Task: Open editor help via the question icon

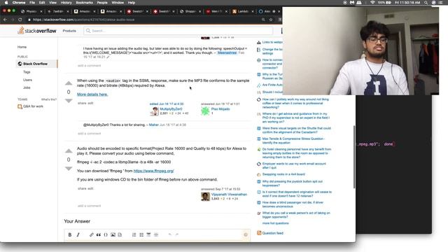Action: [246, 234]
